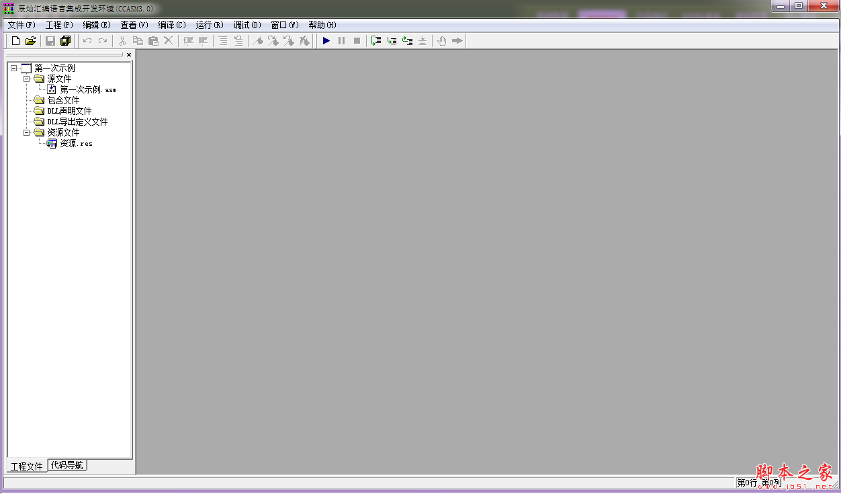The height and width of the screenshot is (494, 841).
Task: Click the 第0行 row indicator in status bar
Action: [747, 483]
